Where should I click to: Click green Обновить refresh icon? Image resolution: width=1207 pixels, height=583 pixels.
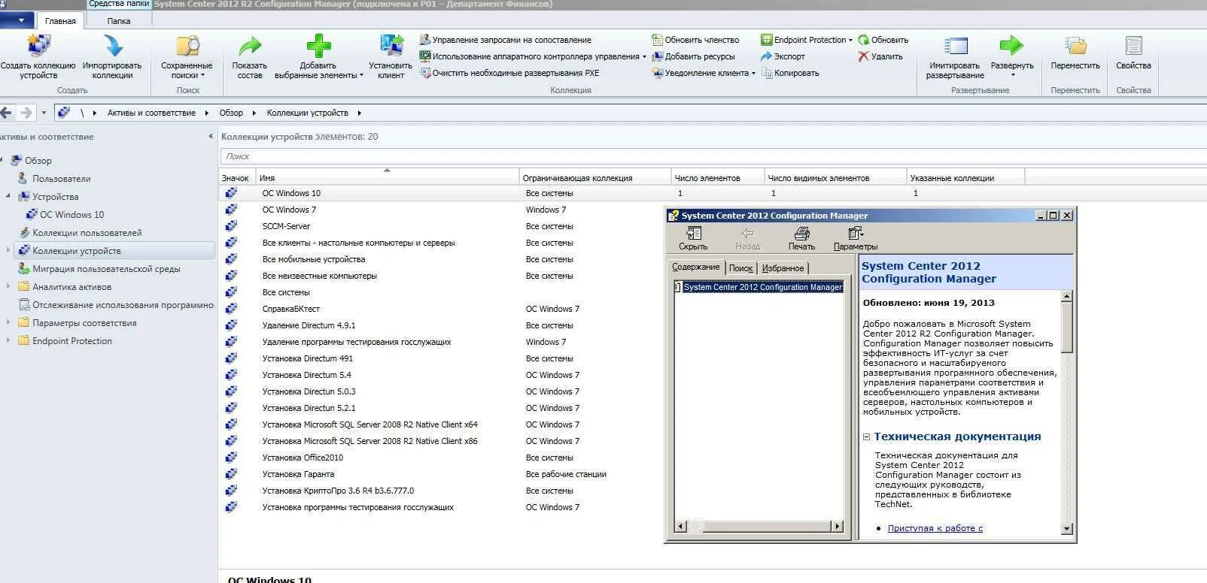point(864,40)
